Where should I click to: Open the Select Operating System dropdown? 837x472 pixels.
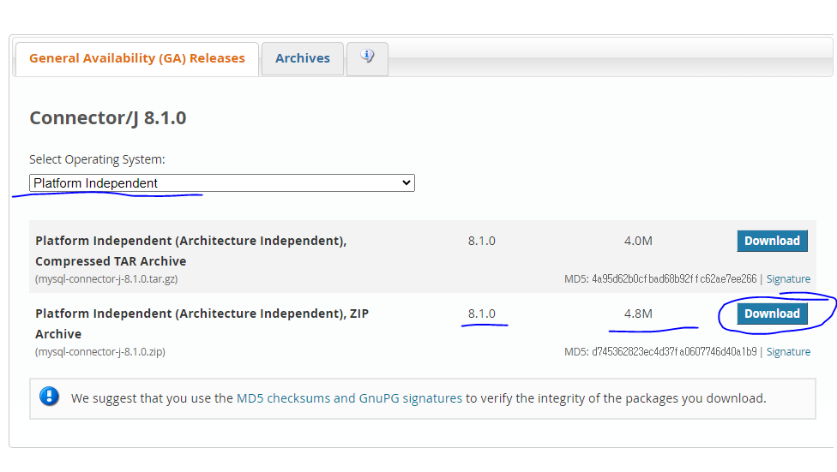click(x=222, y=183)
